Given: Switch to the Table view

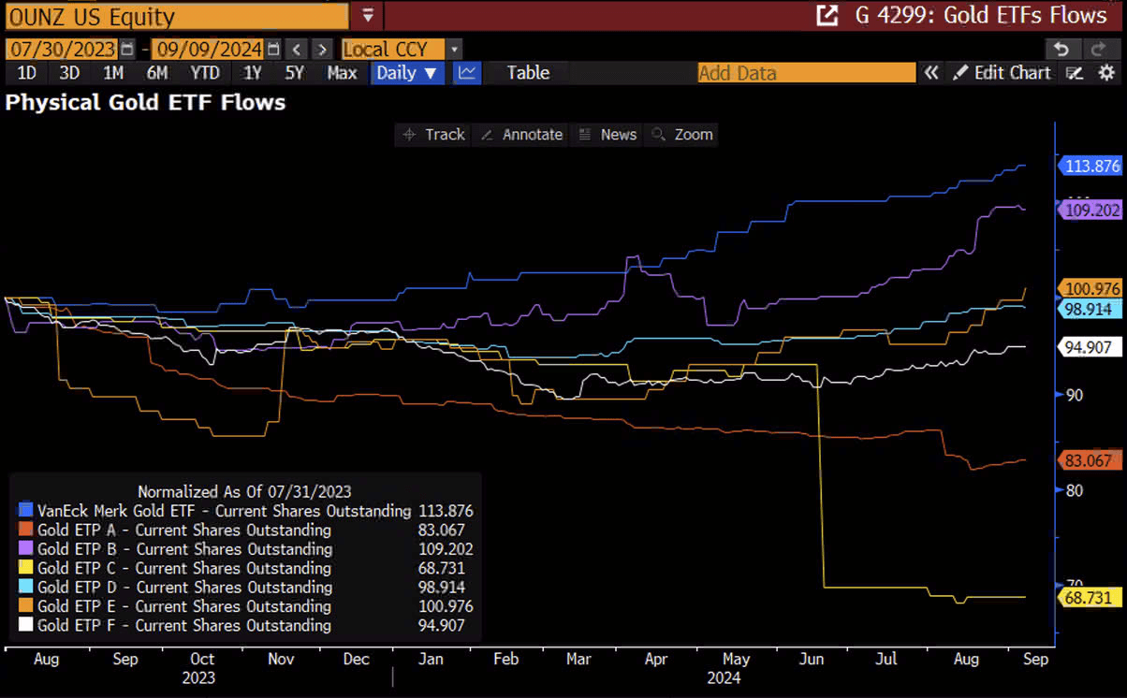Looking at the screenshot, I should click(x=528, y=73).
